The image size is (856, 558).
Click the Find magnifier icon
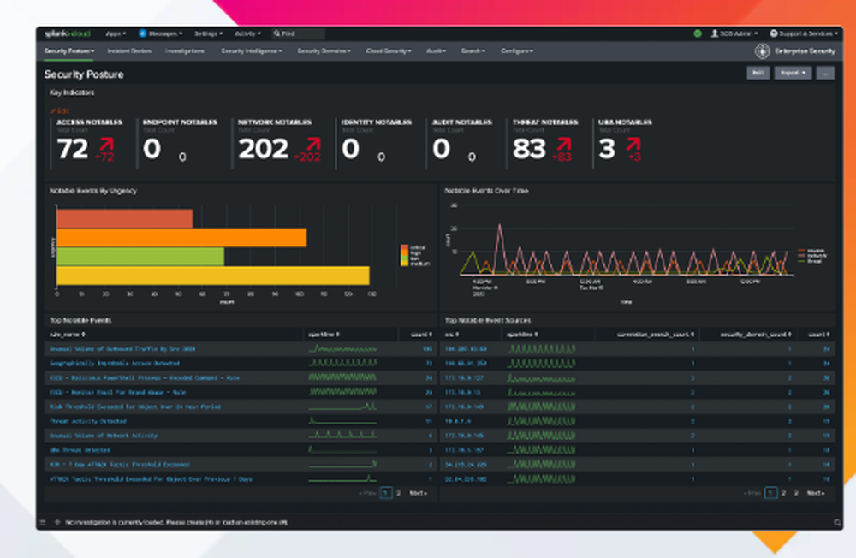[276, 33]
